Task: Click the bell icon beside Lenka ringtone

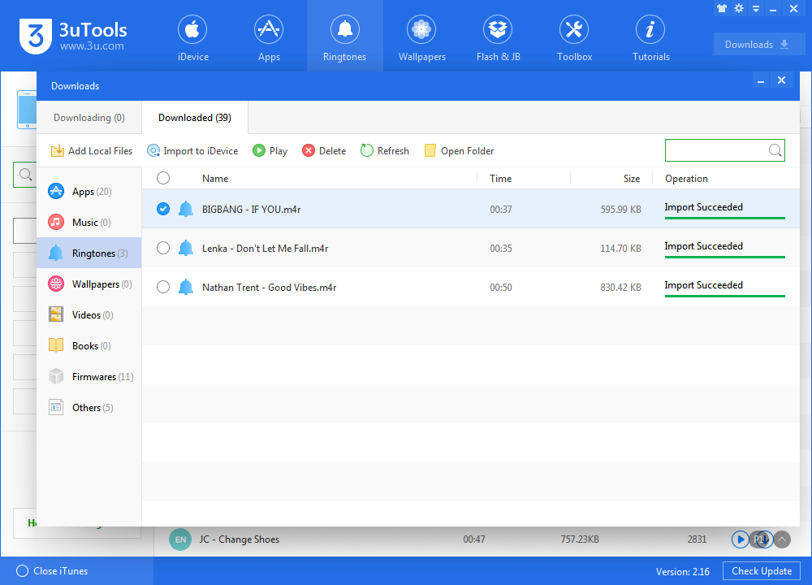Action: click(186, 248)
